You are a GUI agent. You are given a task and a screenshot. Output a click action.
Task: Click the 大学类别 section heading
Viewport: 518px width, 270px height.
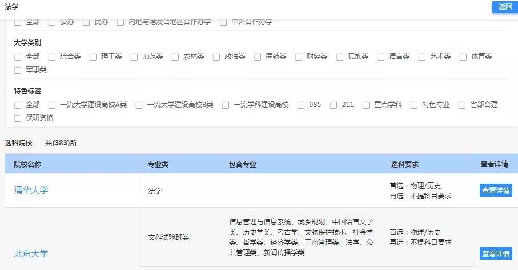pos(27,43)
